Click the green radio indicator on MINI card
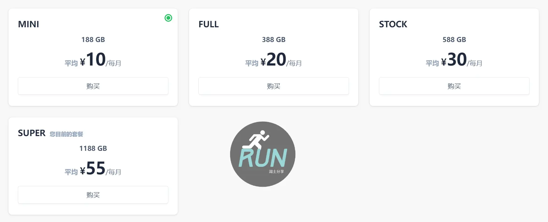 168,18
